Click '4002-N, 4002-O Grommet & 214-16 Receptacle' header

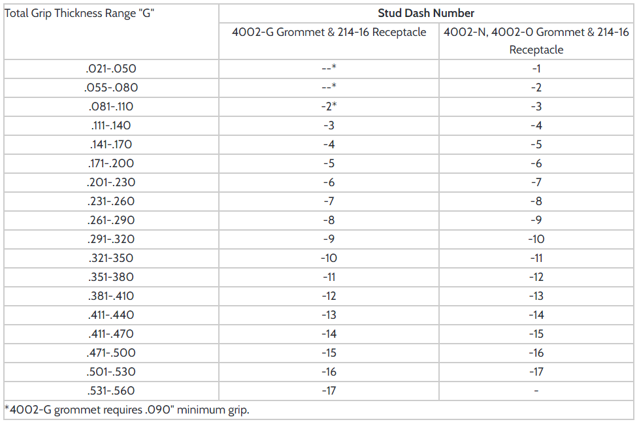coord(536,41)
